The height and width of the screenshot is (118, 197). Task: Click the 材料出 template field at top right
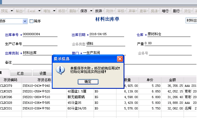(191, 20)
